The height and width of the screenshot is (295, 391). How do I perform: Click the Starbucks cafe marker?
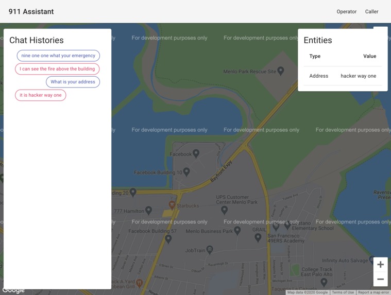(172, 205)
